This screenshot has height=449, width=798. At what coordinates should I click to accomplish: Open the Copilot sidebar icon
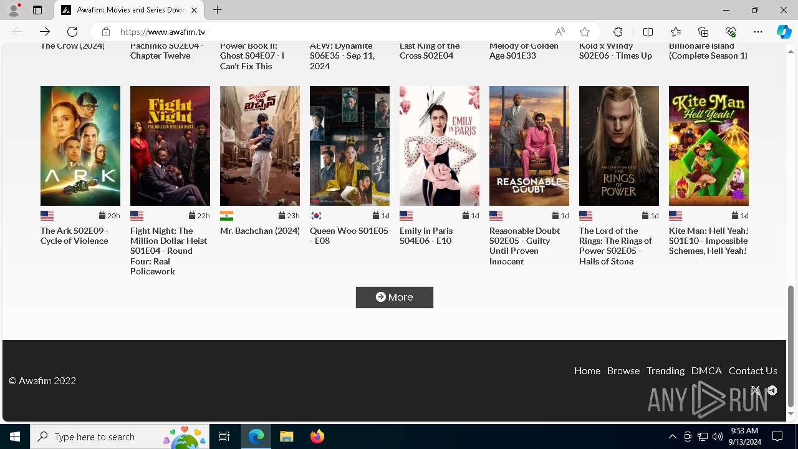pos(784,32)
